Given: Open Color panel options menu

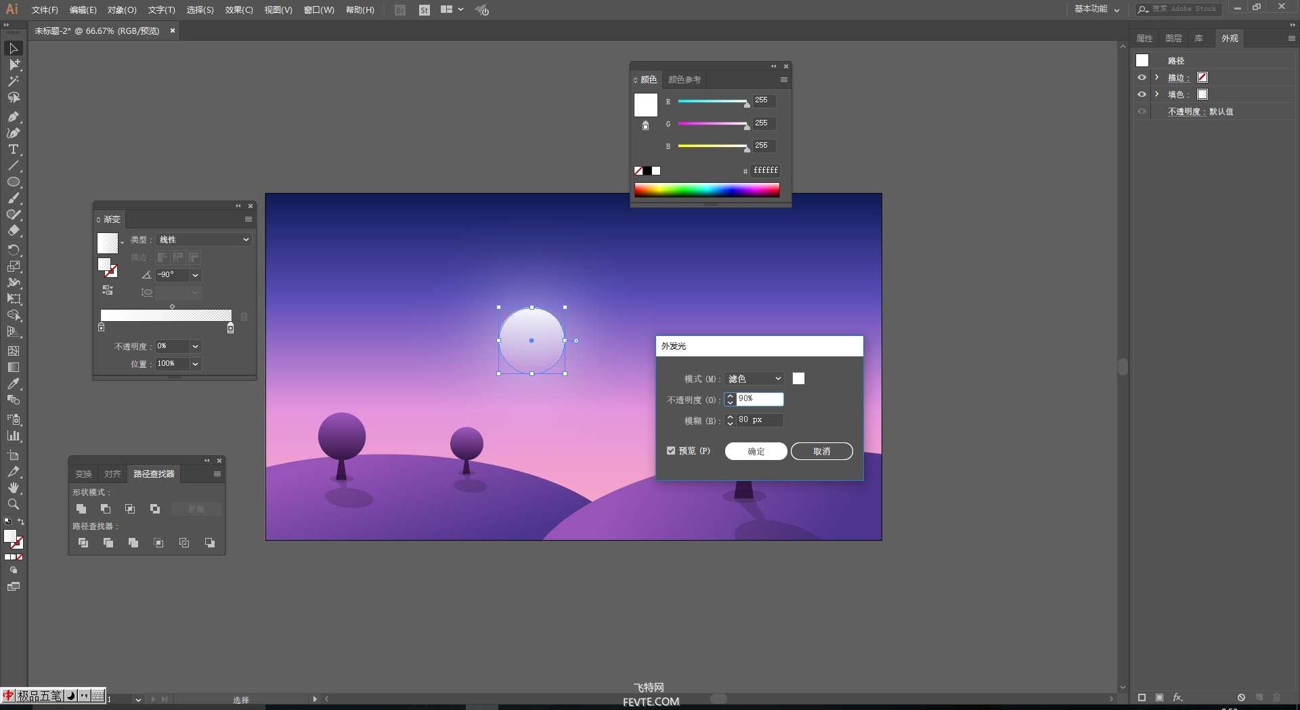Looking at the screenshot, I should [x=784, y=80].
